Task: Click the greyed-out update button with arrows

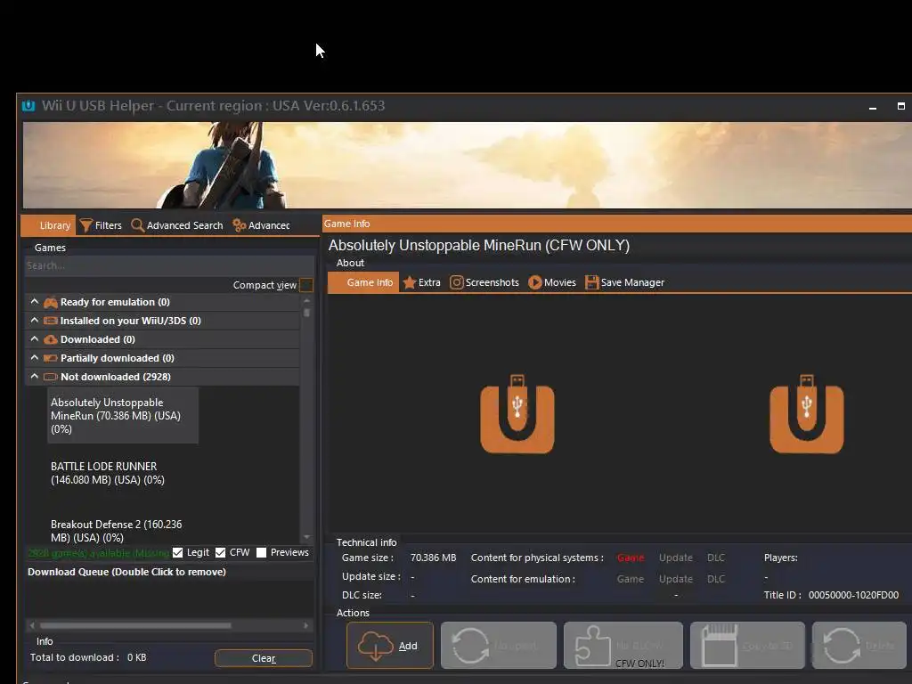Action: [x=499, y=645]
